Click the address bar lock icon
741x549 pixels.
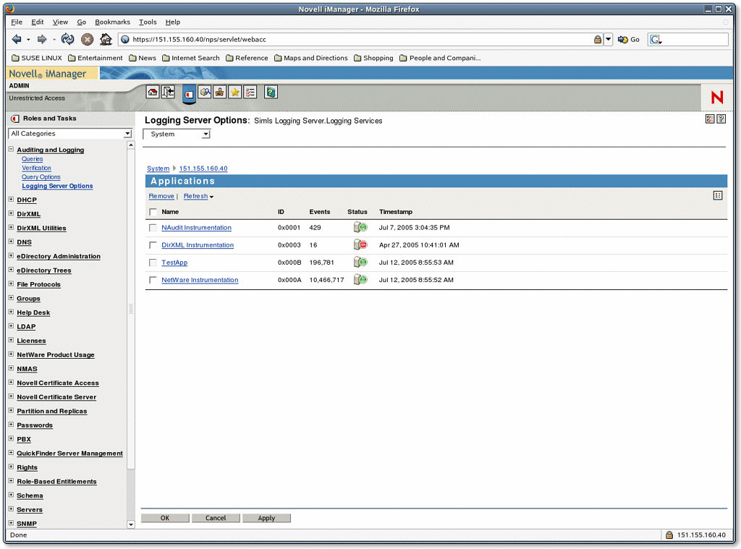[598, 40]
